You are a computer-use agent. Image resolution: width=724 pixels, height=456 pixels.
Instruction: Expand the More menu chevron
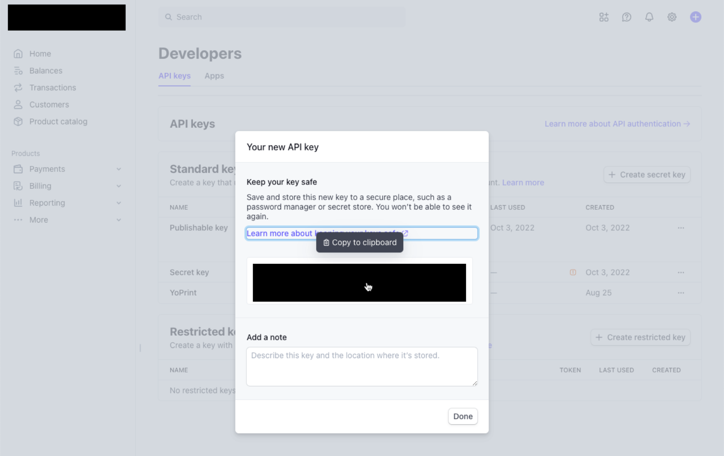(x=119, y=220)
